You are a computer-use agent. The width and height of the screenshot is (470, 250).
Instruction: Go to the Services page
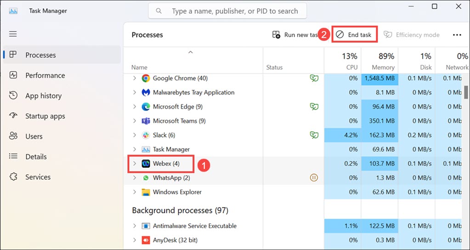click(38, 177)
